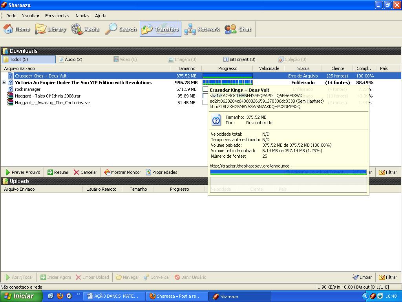Open the Rede menu
Image resolution: width=402 pixels, height=302 pixels.
coord(11,16)
